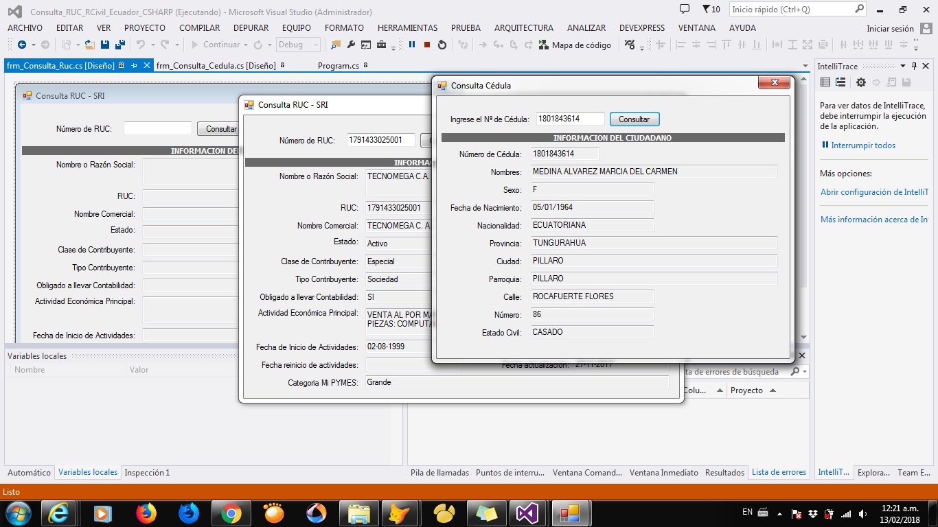The image size is (938, 527).
Task: Switch to Visual Studio taskbar icon
Action: click(x=527, y=513)
